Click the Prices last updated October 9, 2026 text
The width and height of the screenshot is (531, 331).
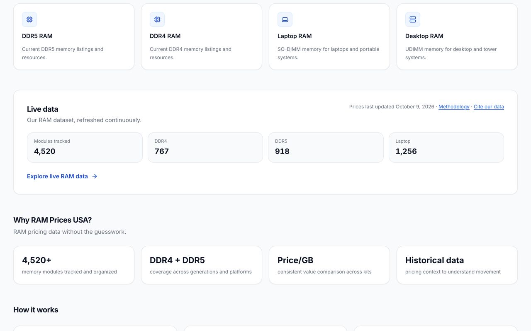(x=392, y=107)
